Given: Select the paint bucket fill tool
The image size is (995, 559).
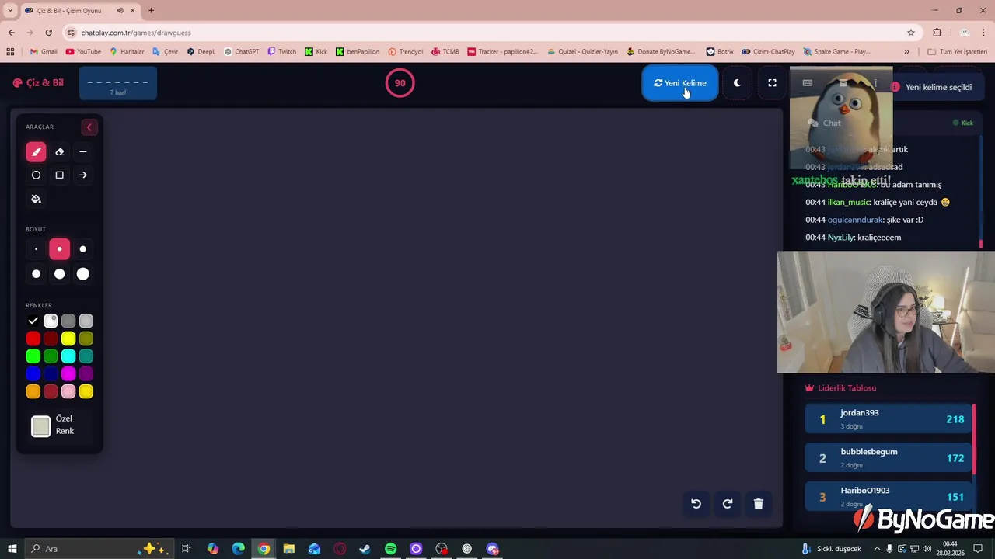Looking at the screenshot, I should point(36,199).
